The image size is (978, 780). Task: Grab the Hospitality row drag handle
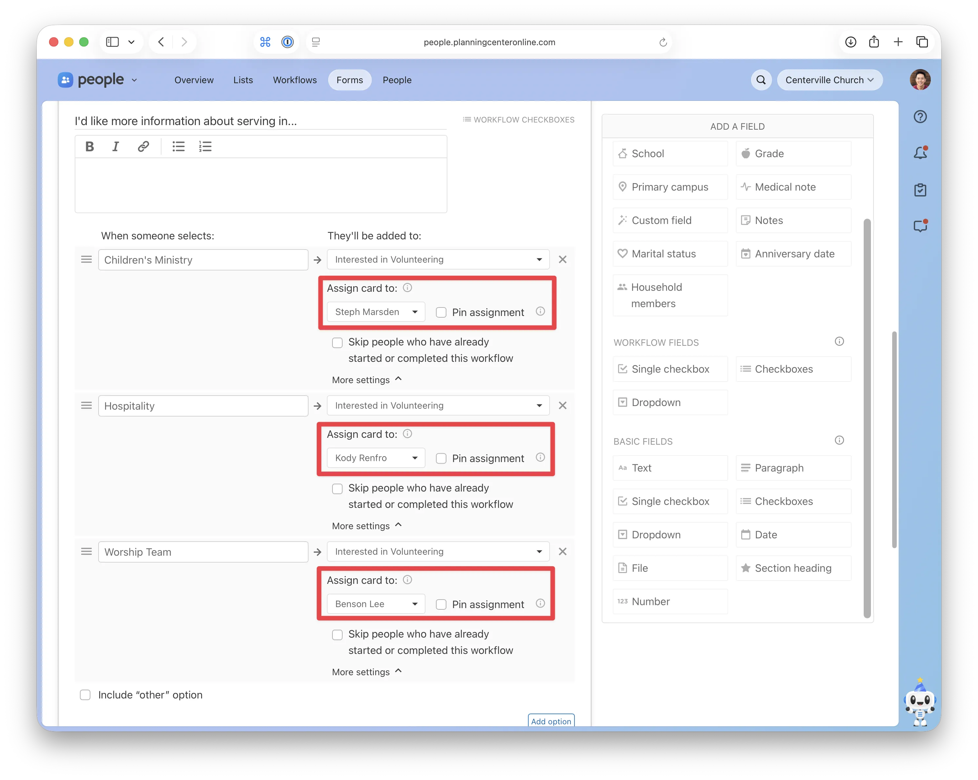86,405
